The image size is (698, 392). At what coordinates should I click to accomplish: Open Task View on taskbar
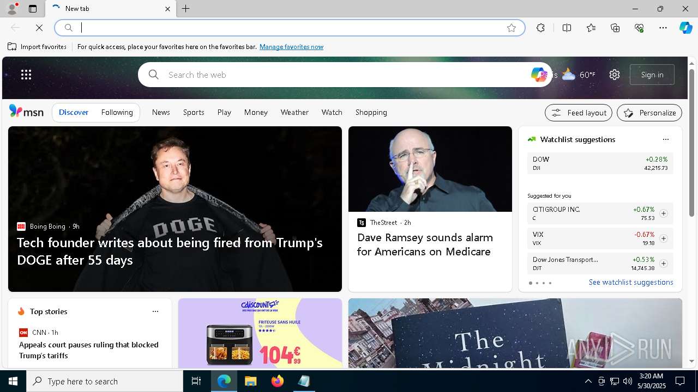click(x=196, y=381)
